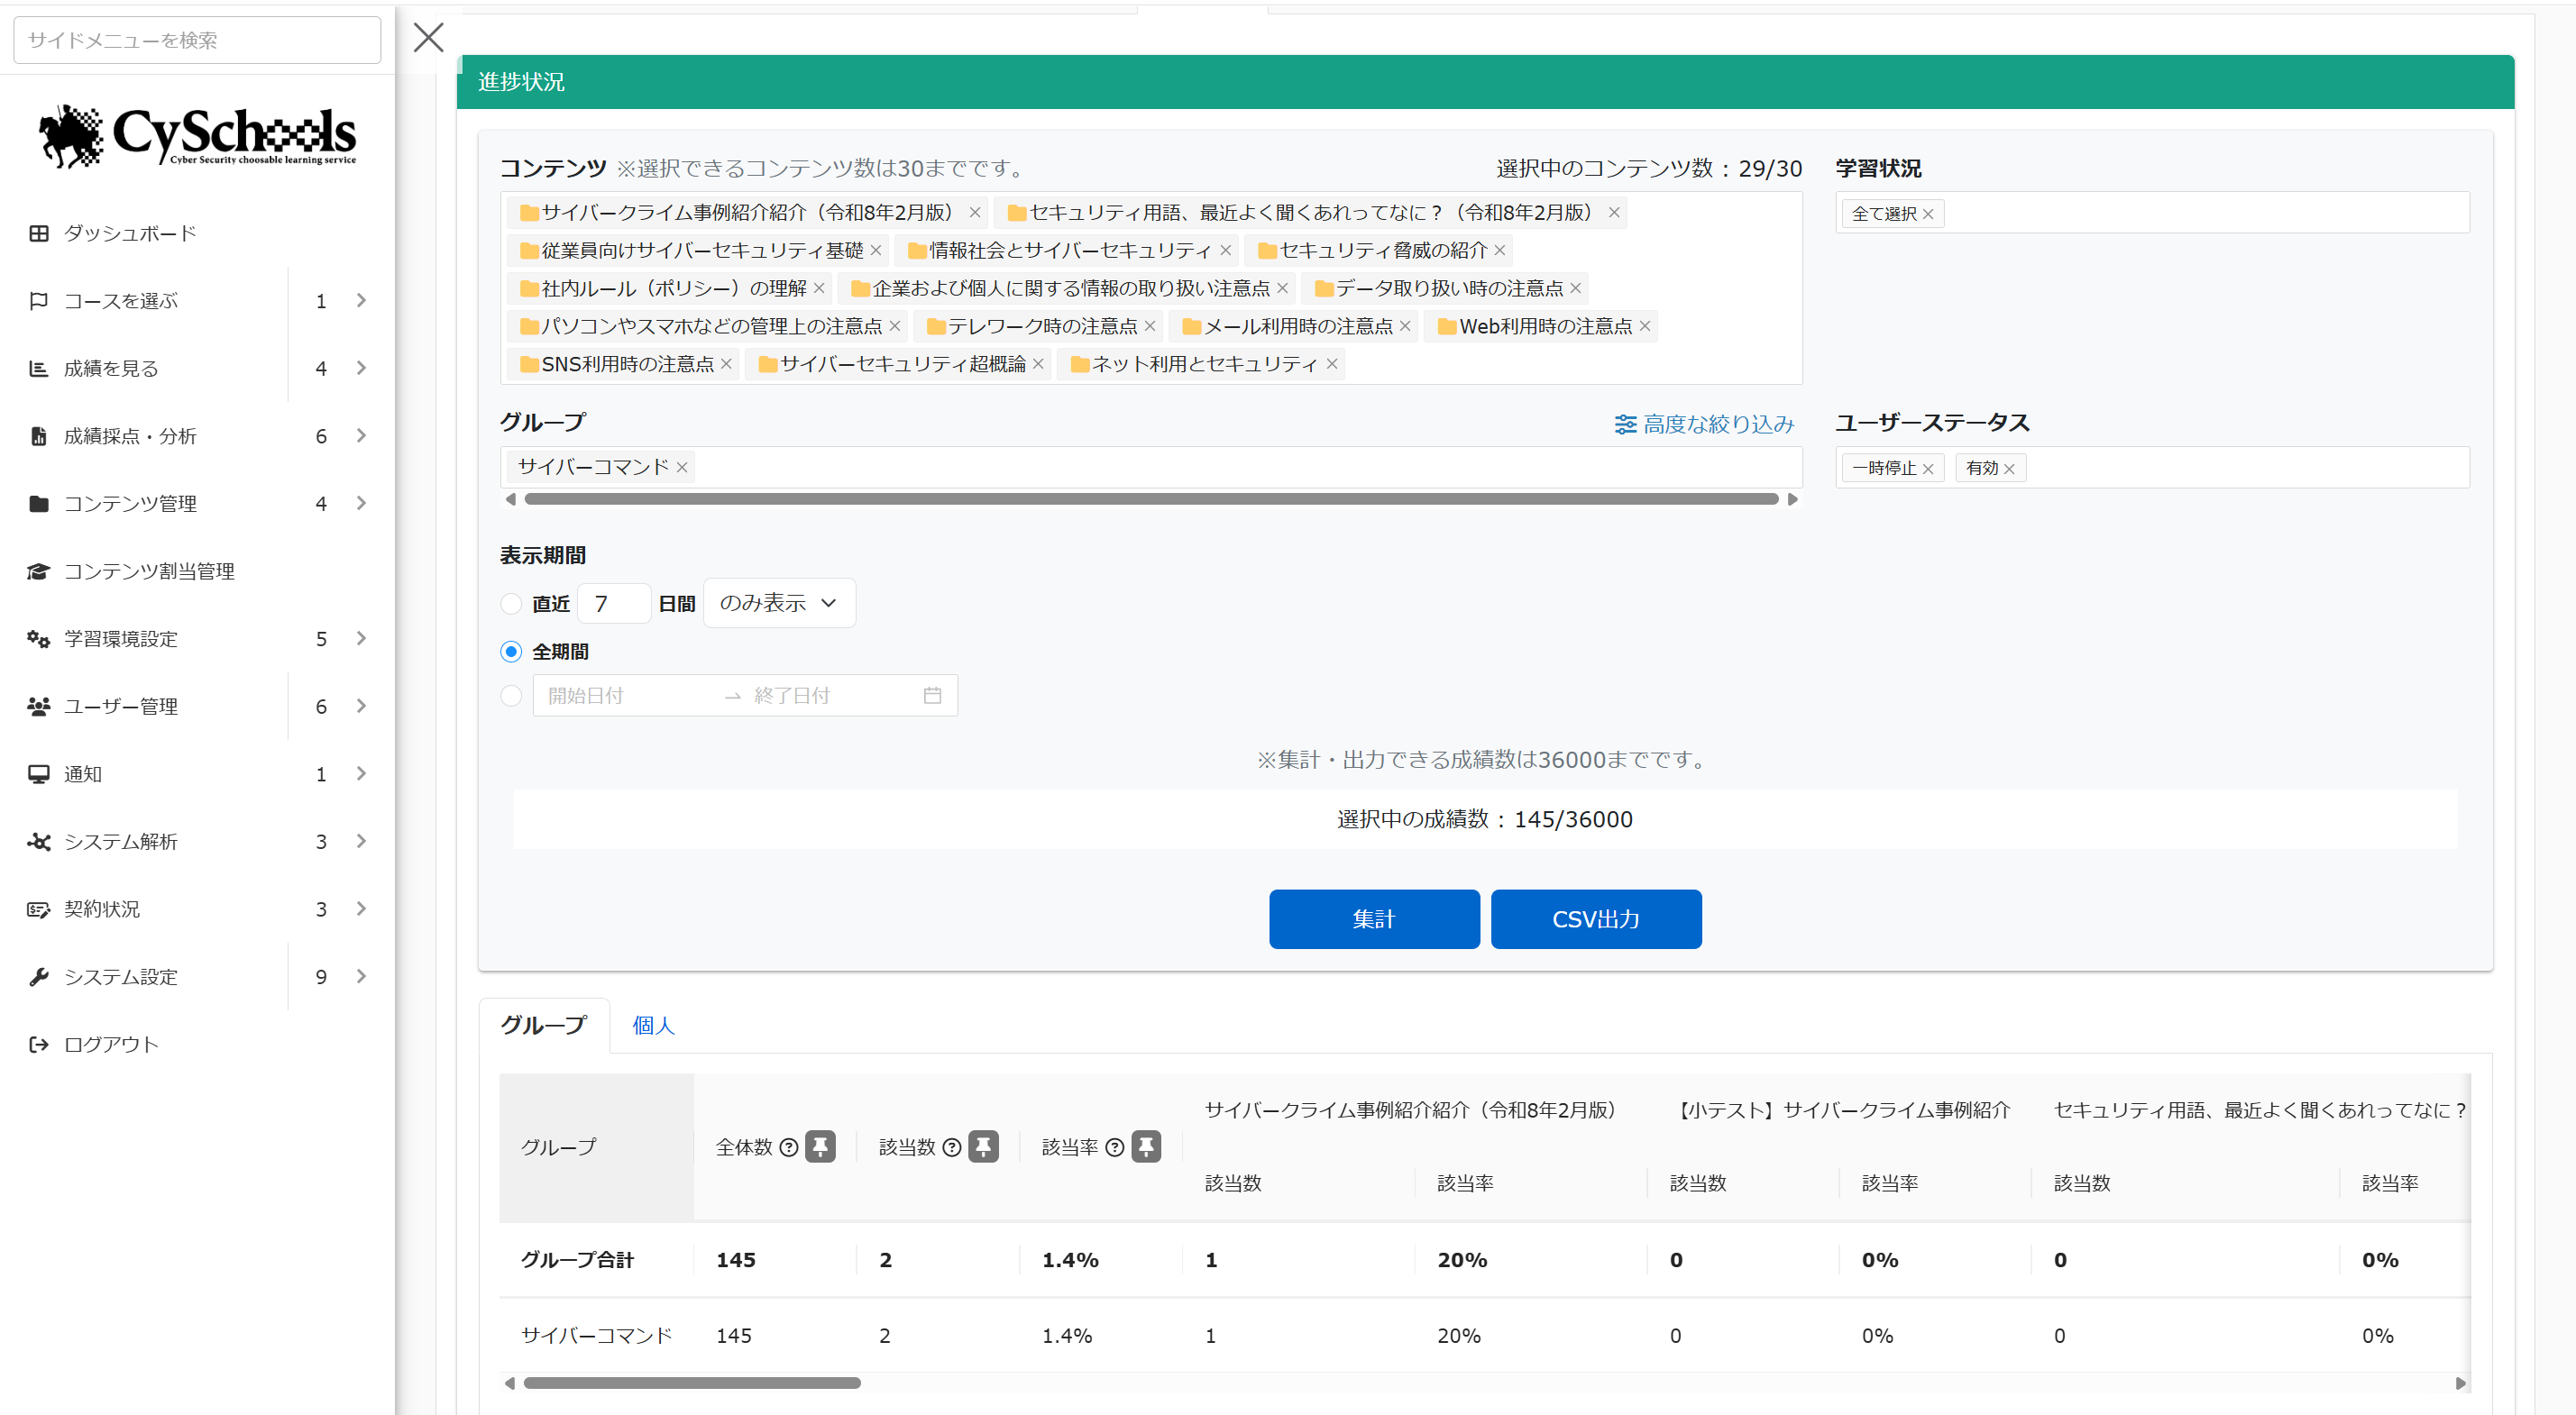
Task: Expand コースを選ぶ submenu chevron
Action: 362,301
